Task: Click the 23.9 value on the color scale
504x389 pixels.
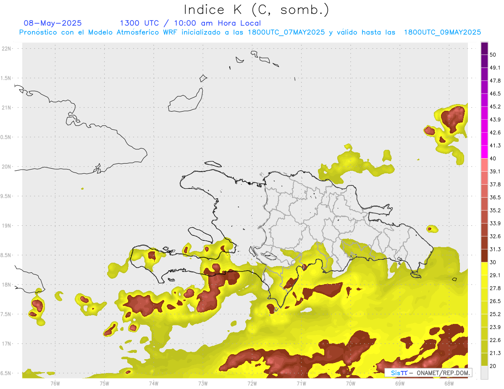Action: click(x=495, y=327)
